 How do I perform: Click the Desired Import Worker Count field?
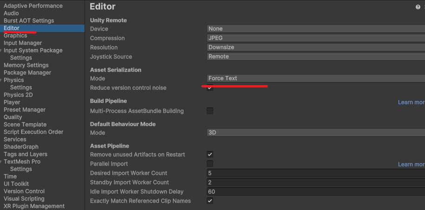(x=316, y=173)
